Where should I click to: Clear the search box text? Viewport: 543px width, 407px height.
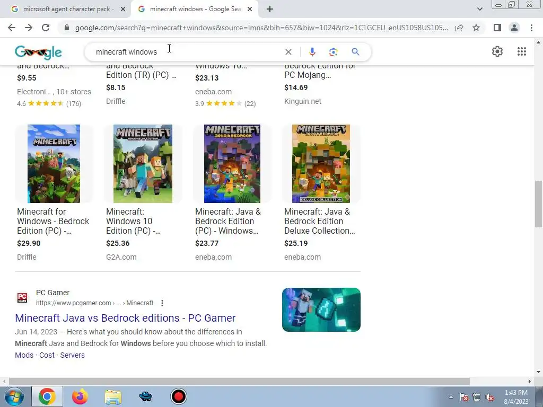[x=288, y=52]
